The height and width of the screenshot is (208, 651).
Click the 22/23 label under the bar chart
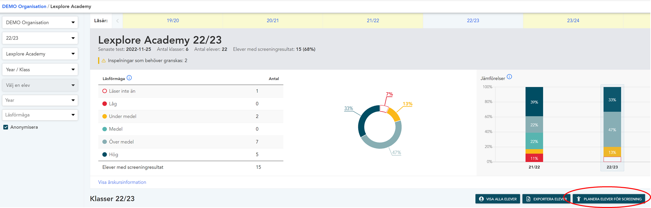tap(612, 167)
